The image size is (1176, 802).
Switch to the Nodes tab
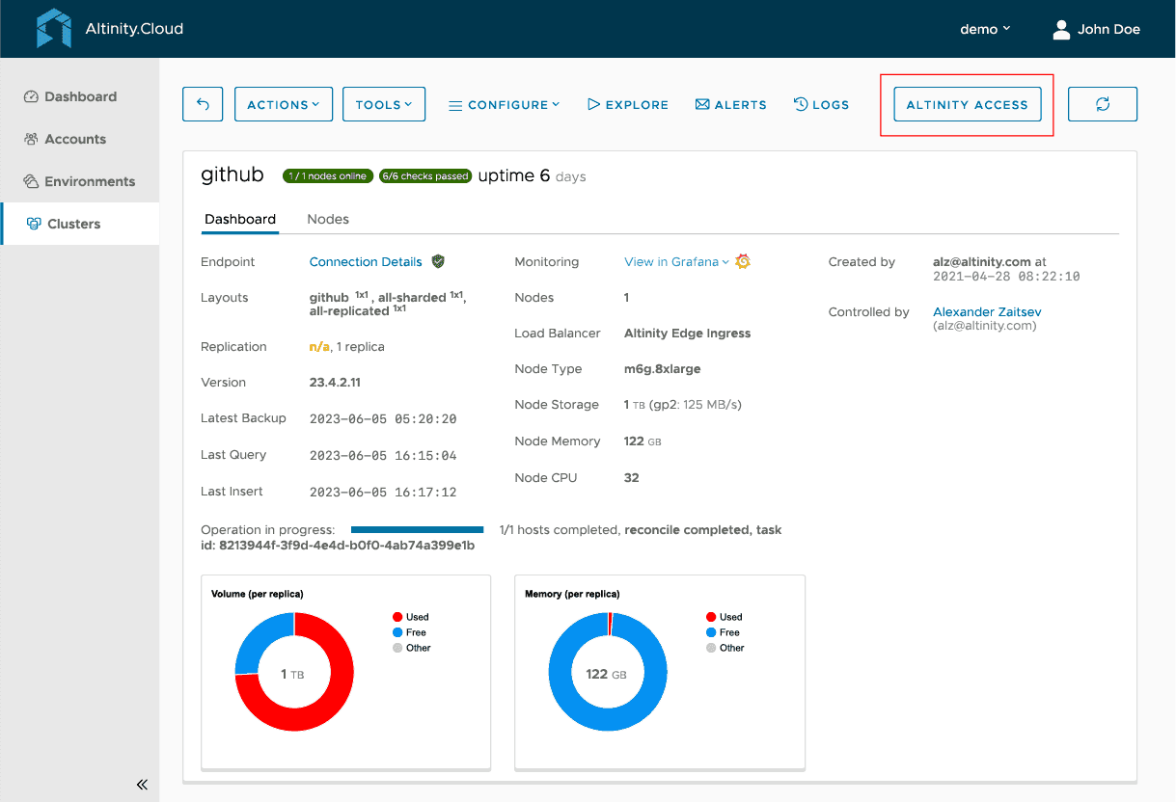328,219
